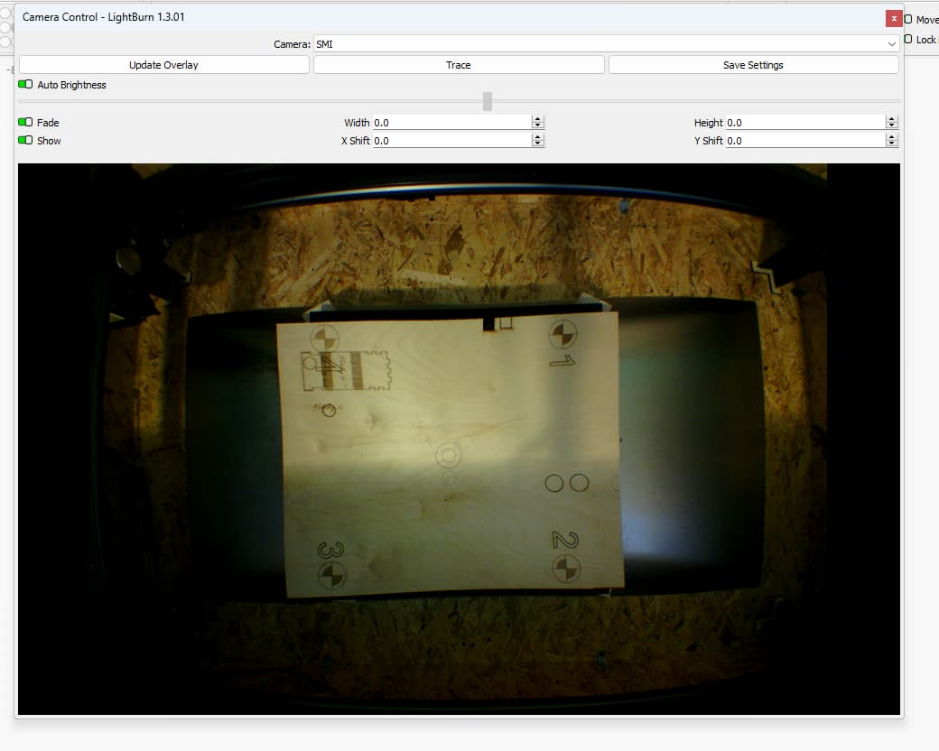Toggle the Auto Brightness switch

point(25,85)
